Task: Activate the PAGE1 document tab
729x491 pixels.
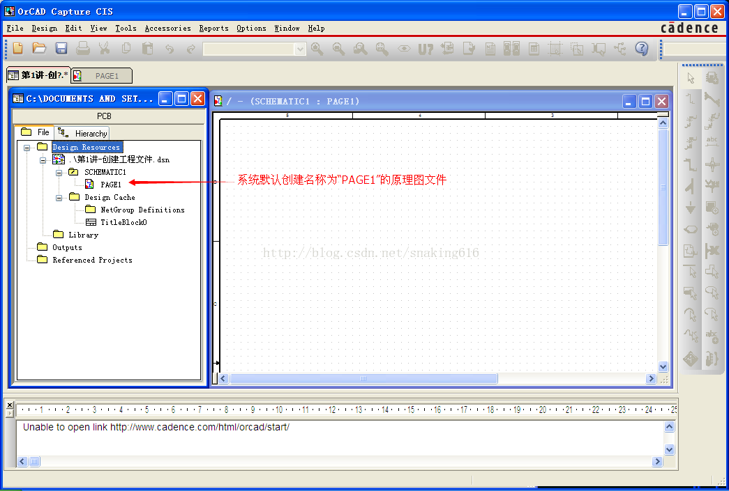Action: (102, 76)
